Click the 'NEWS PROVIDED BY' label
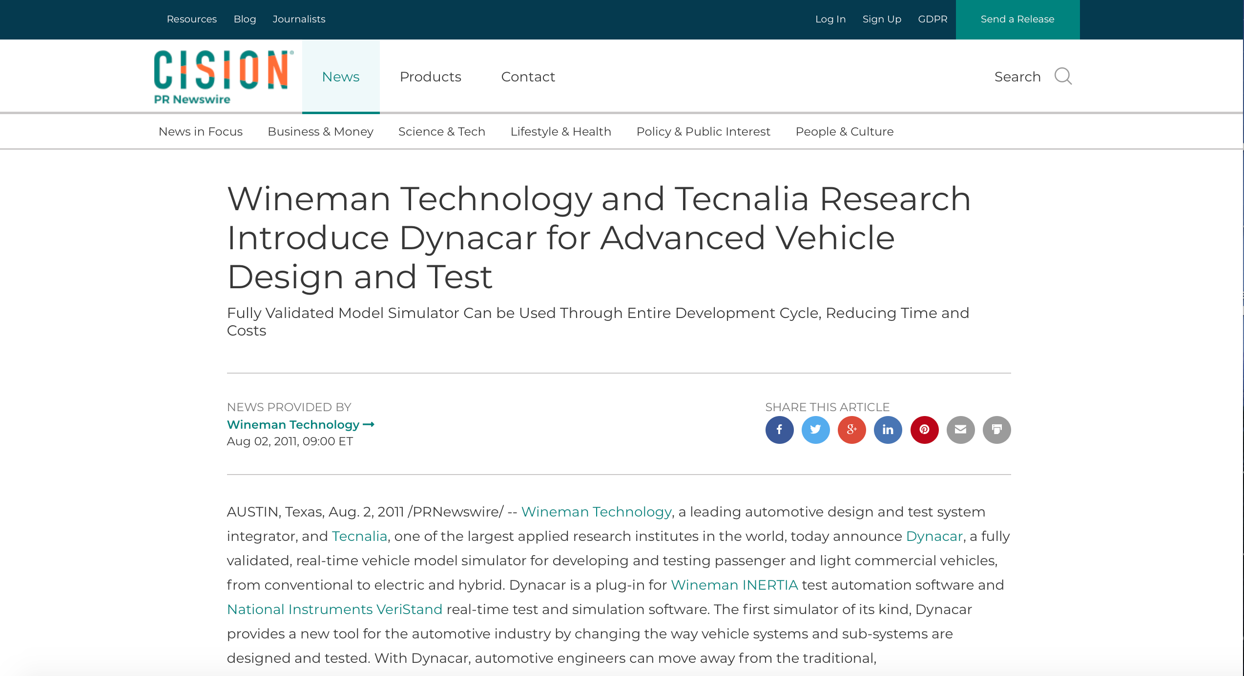The width and height of the screenshot is (1244, 676). point(289,407)
